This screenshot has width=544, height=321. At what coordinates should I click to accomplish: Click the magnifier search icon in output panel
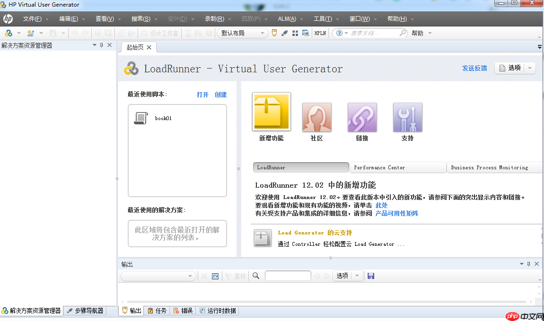pos(255,276)
